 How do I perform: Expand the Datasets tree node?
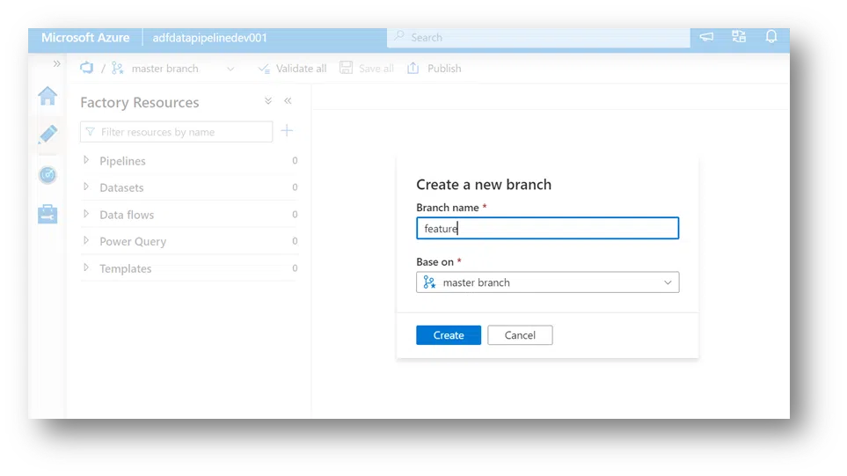click(86, 187)
